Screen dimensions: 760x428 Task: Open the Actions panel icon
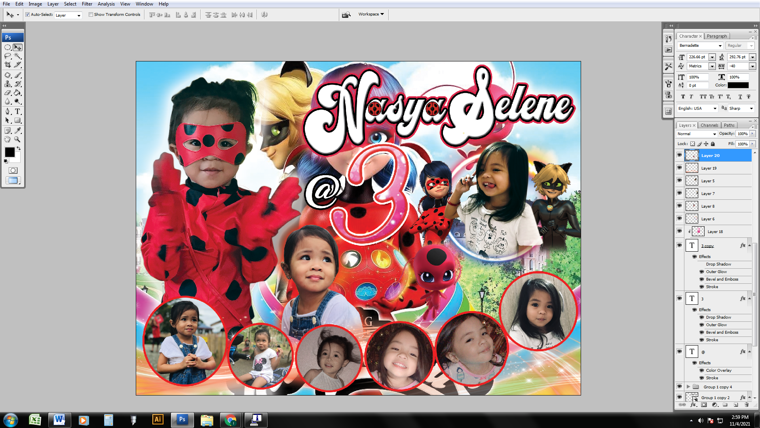(669, 50)
